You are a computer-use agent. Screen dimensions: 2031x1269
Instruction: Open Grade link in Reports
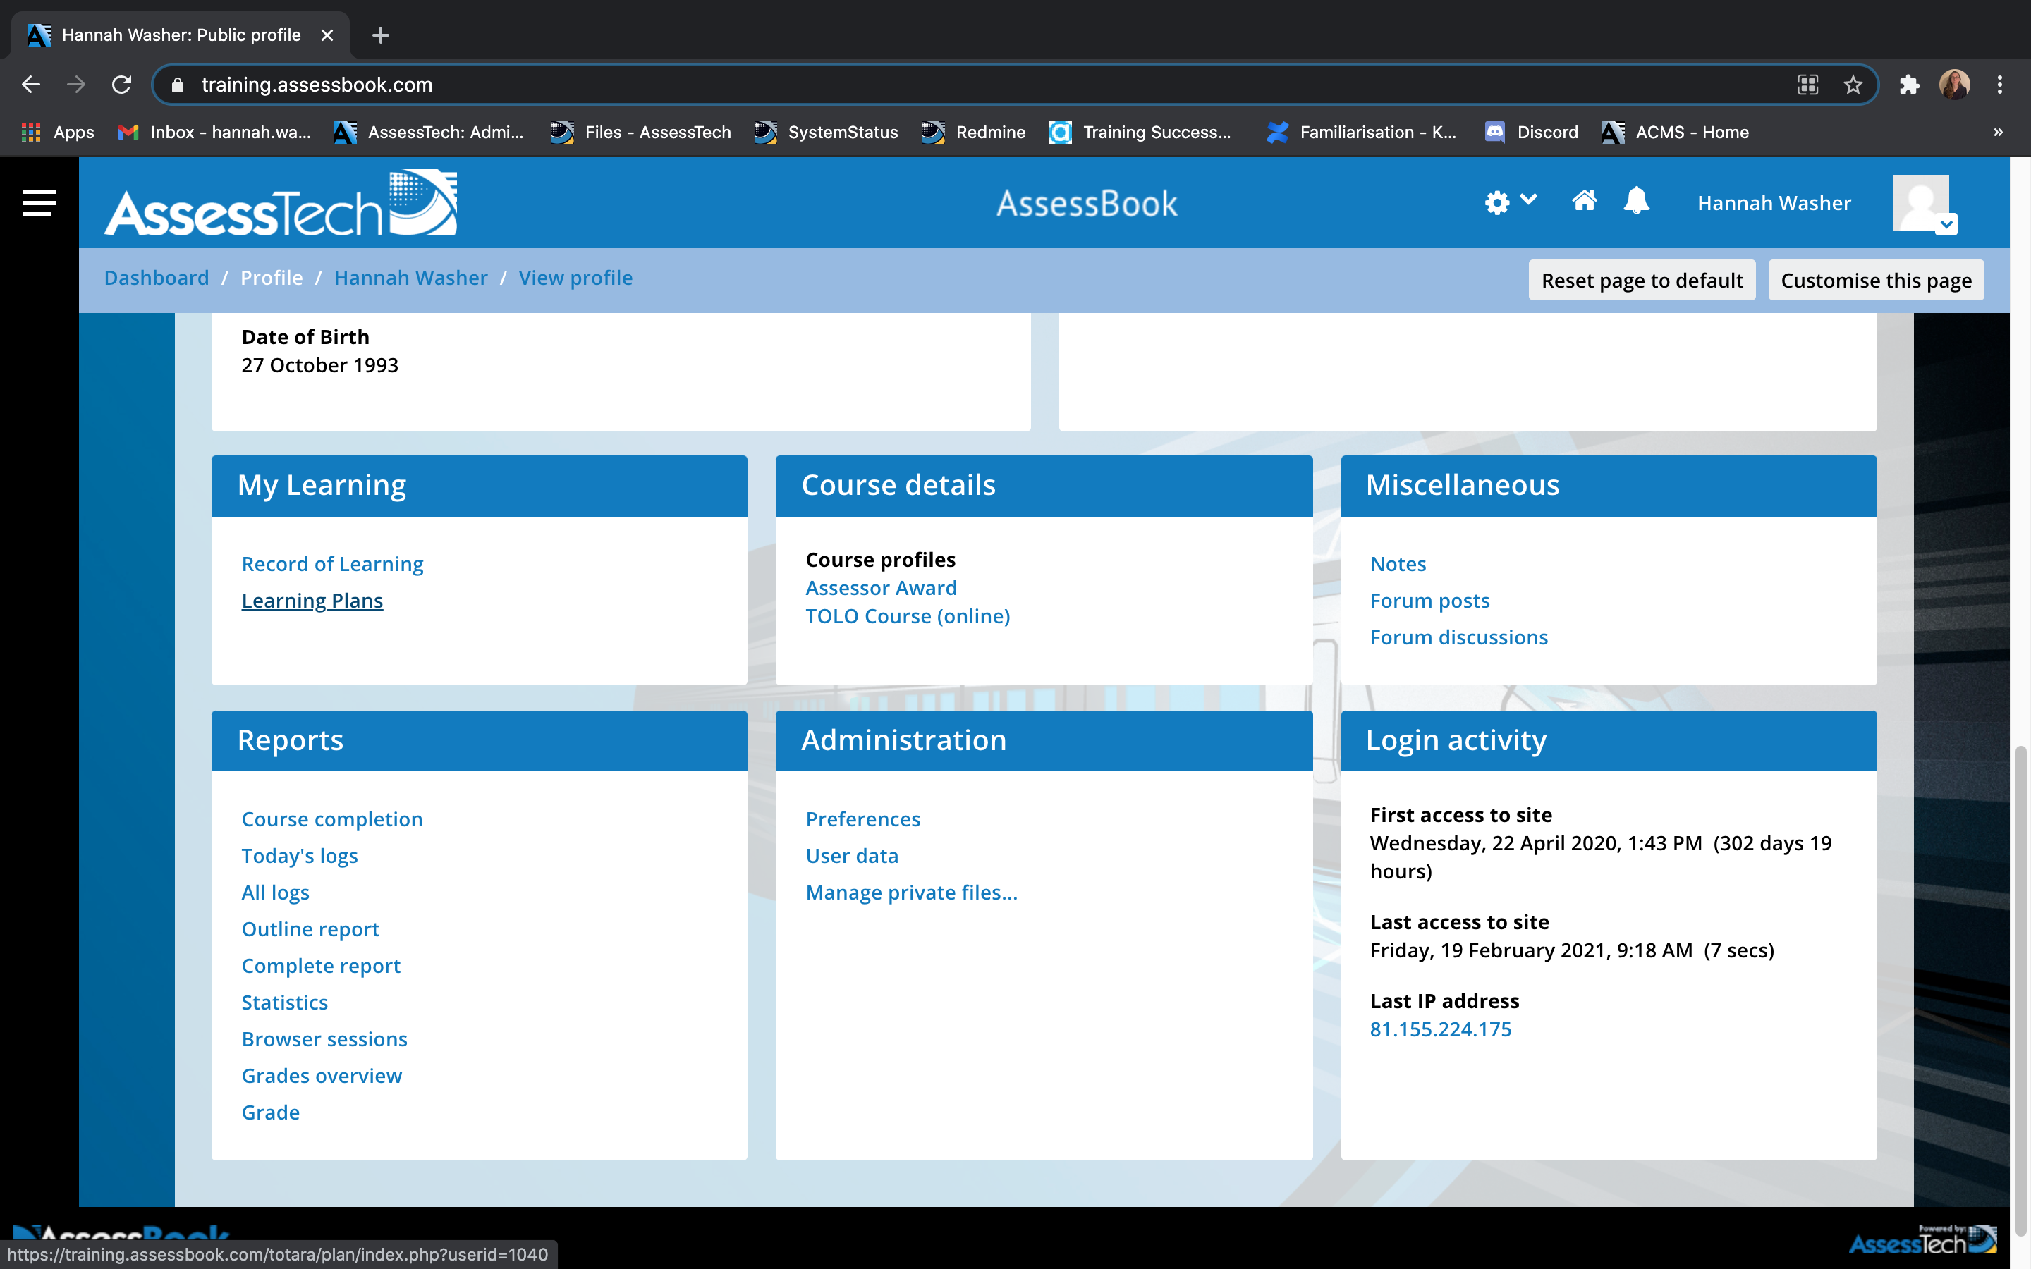[x=270, y=1113]
